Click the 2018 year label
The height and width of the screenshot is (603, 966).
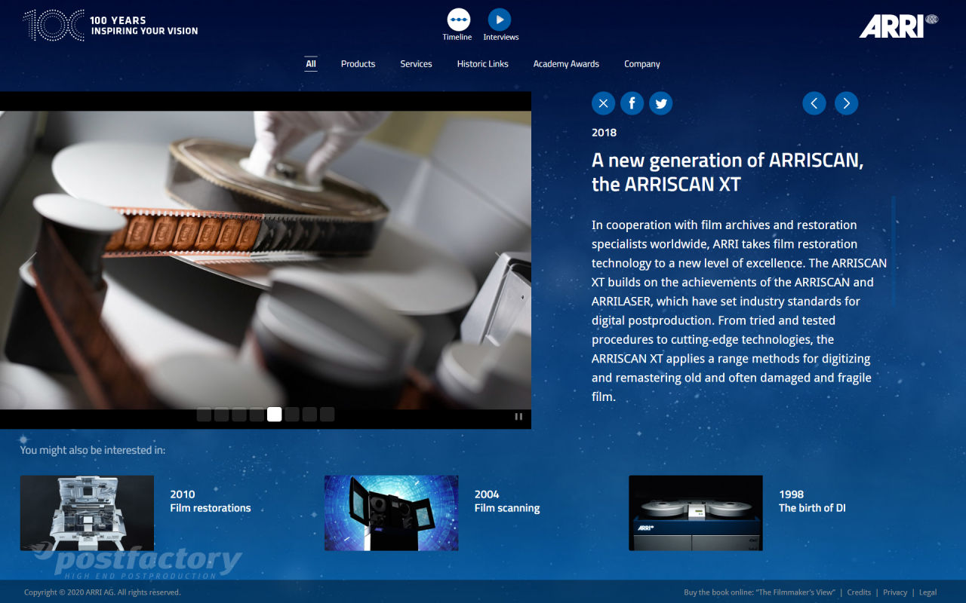point(604,133)
